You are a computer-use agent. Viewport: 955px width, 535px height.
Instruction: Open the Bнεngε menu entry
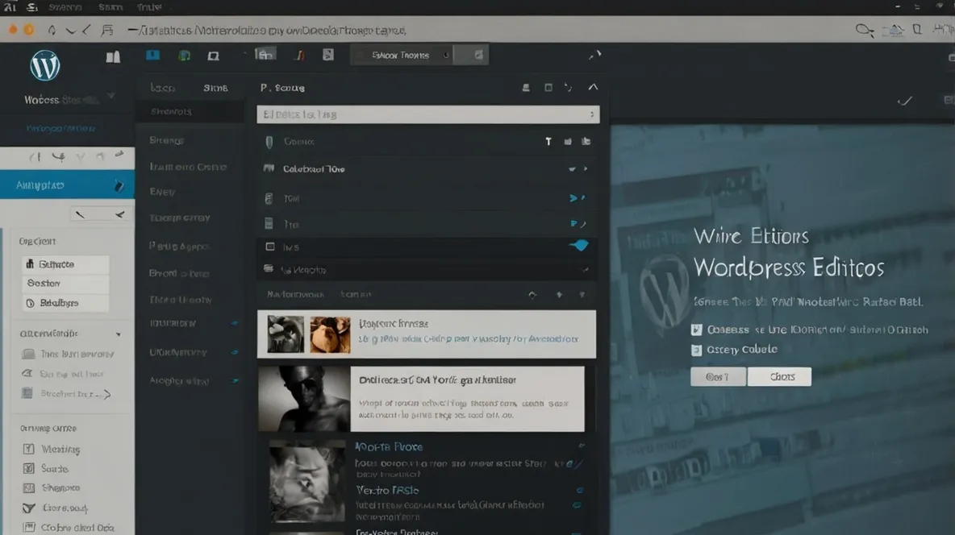coord(167,140)
